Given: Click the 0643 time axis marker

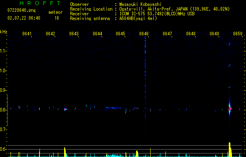Looking at the screenshot, I should click(x=74, y=34).
